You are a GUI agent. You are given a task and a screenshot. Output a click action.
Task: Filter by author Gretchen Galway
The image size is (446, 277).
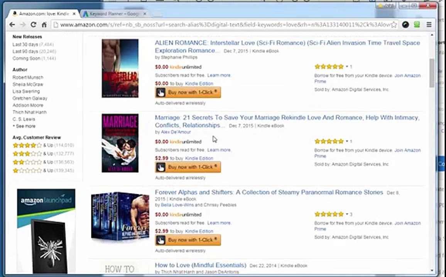[30, 98]
